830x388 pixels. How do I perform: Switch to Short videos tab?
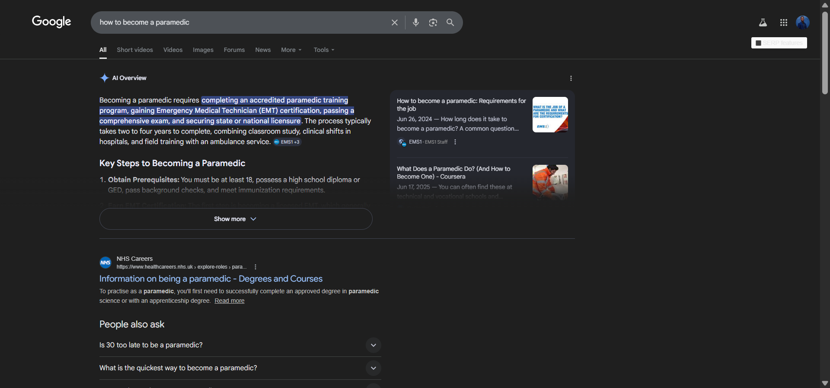click(135, 50)
